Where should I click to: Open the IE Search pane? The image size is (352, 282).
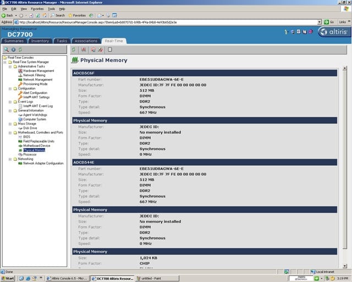(57, 15)
